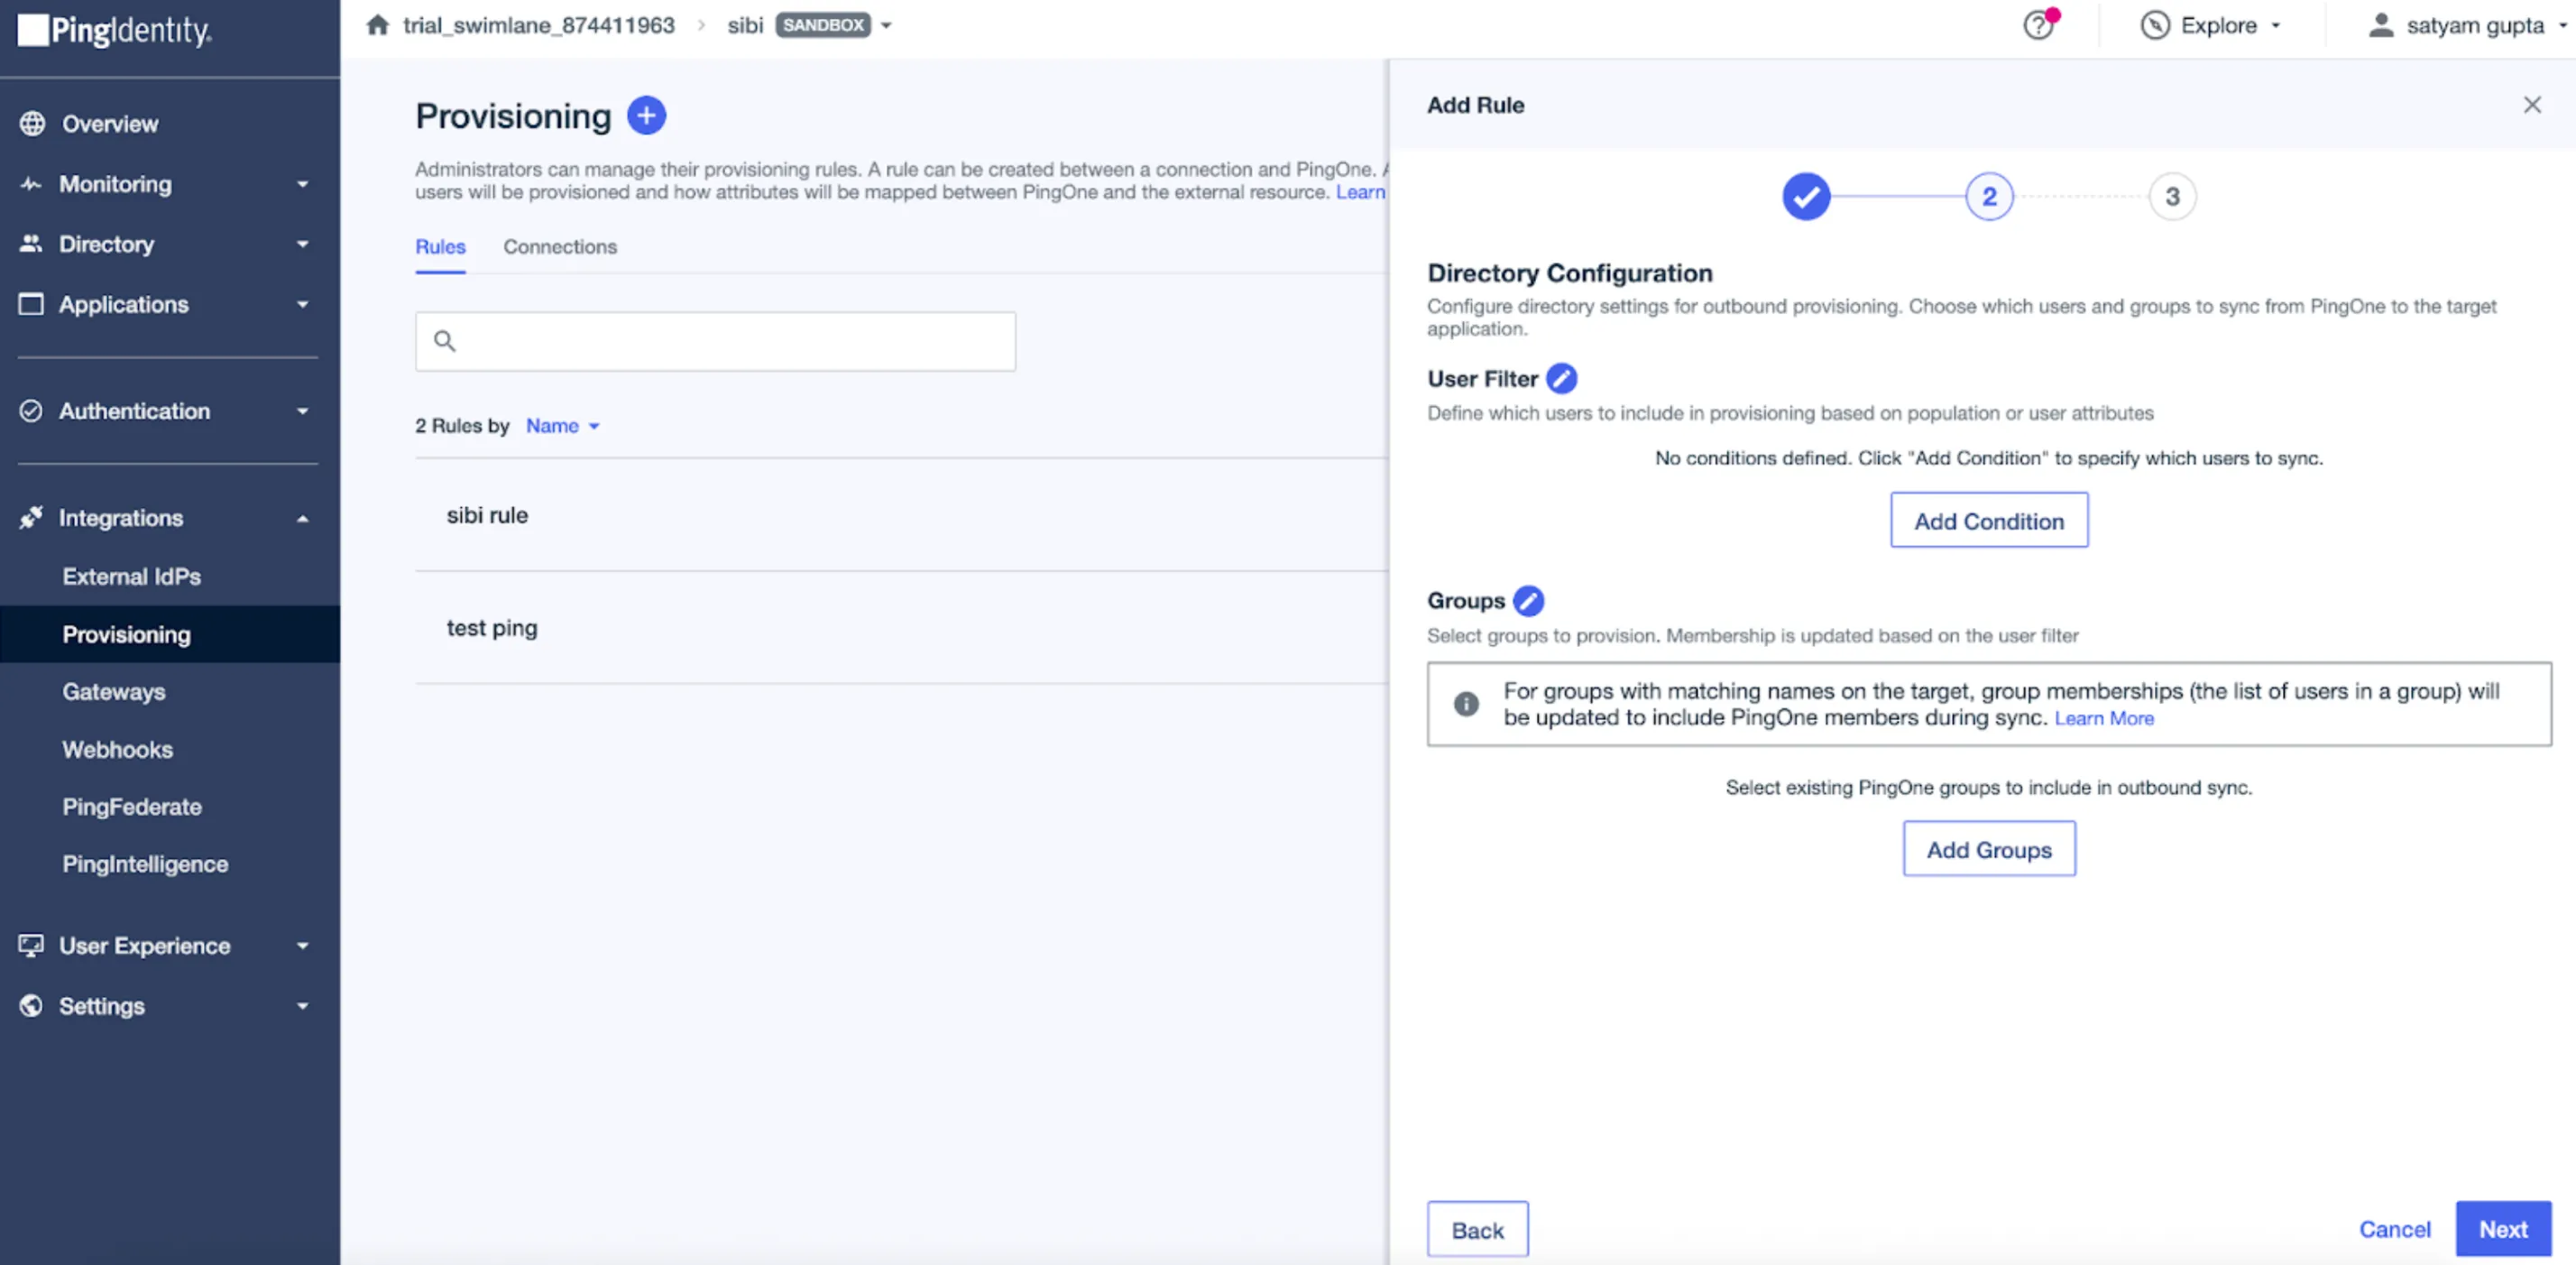Switch to the Rules tab
The image size is (2576, 1265).
coord(440,247)
